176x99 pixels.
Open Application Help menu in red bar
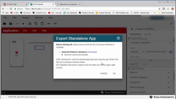tap(44, 31)
